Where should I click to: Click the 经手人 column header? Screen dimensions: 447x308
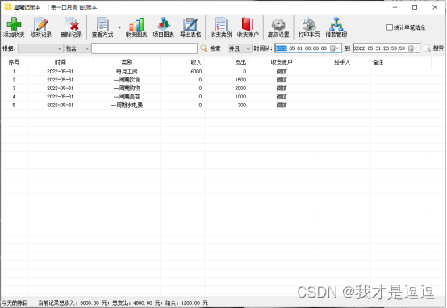[x=342, y=62]
